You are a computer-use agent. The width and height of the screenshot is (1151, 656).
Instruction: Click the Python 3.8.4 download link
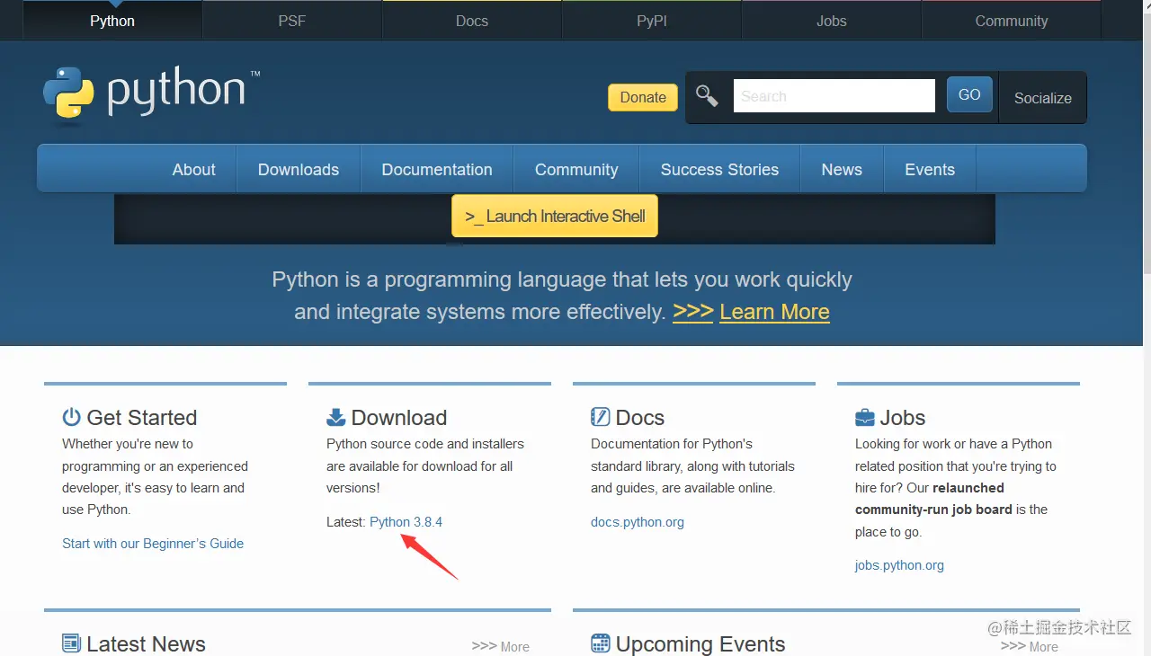pos(406,522)
